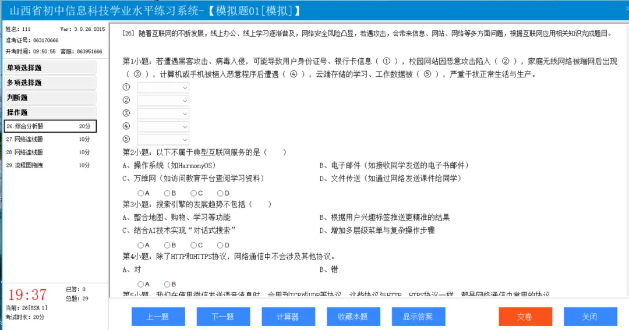Click the 准考证号 863170666 text

[x=32, y=40]
